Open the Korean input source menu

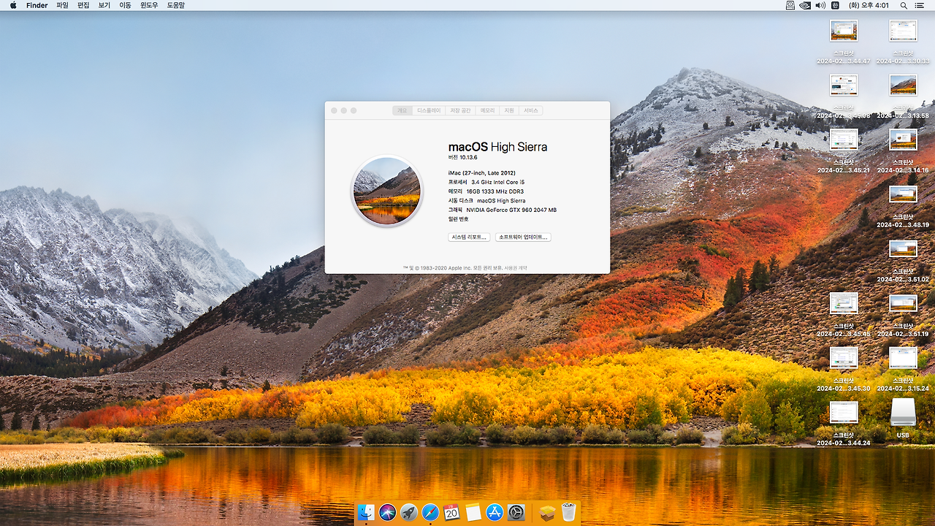tap(836, 5)
